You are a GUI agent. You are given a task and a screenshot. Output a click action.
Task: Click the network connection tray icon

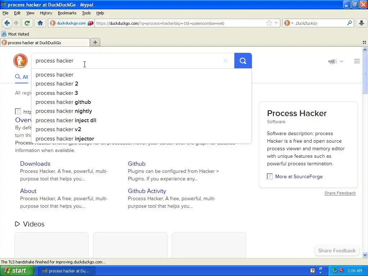[335, 271]
